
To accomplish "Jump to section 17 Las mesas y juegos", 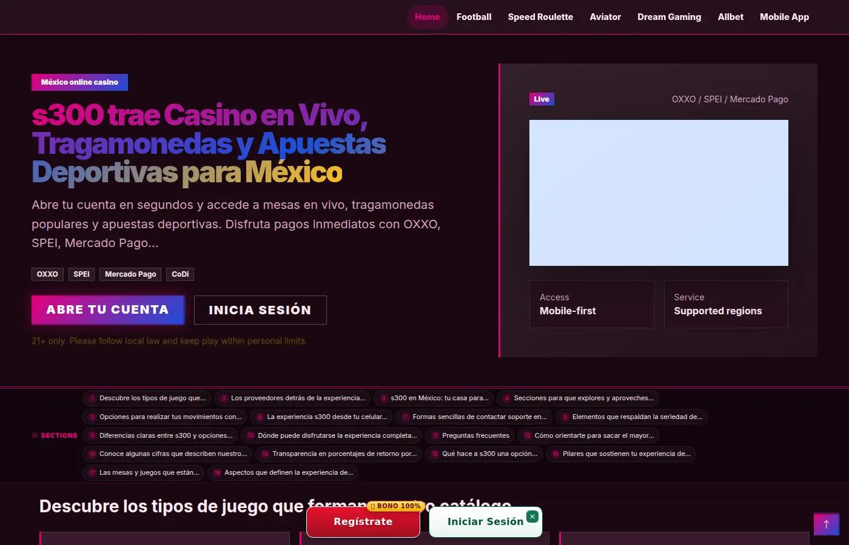I will (143, 473).
